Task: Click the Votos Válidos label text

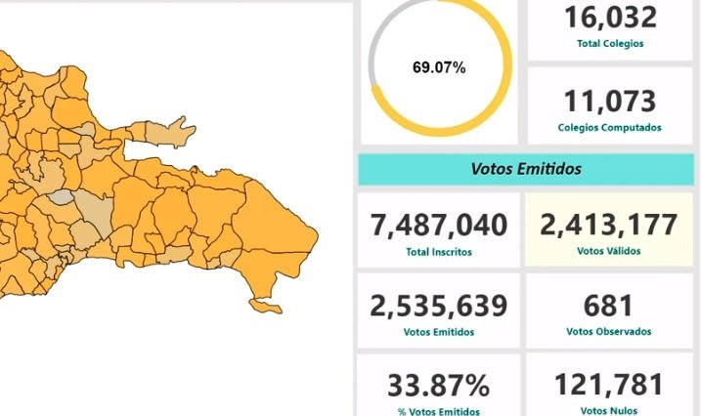Action: pos(608,251)
